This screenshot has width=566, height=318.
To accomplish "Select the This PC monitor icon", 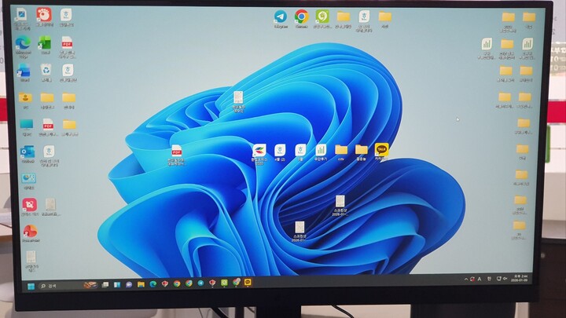I will click(27, 125).
